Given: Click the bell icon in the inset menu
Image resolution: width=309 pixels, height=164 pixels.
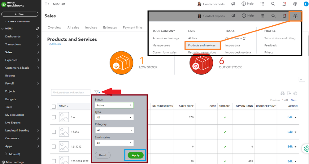Looking at the screenshot, I should (284, 16).
